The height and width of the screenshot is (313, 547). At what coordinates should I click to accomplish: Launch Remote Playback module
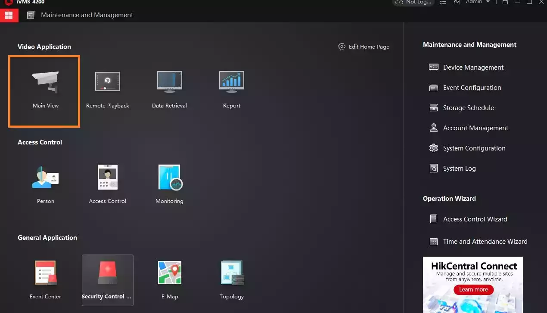[x=107, y=82]
